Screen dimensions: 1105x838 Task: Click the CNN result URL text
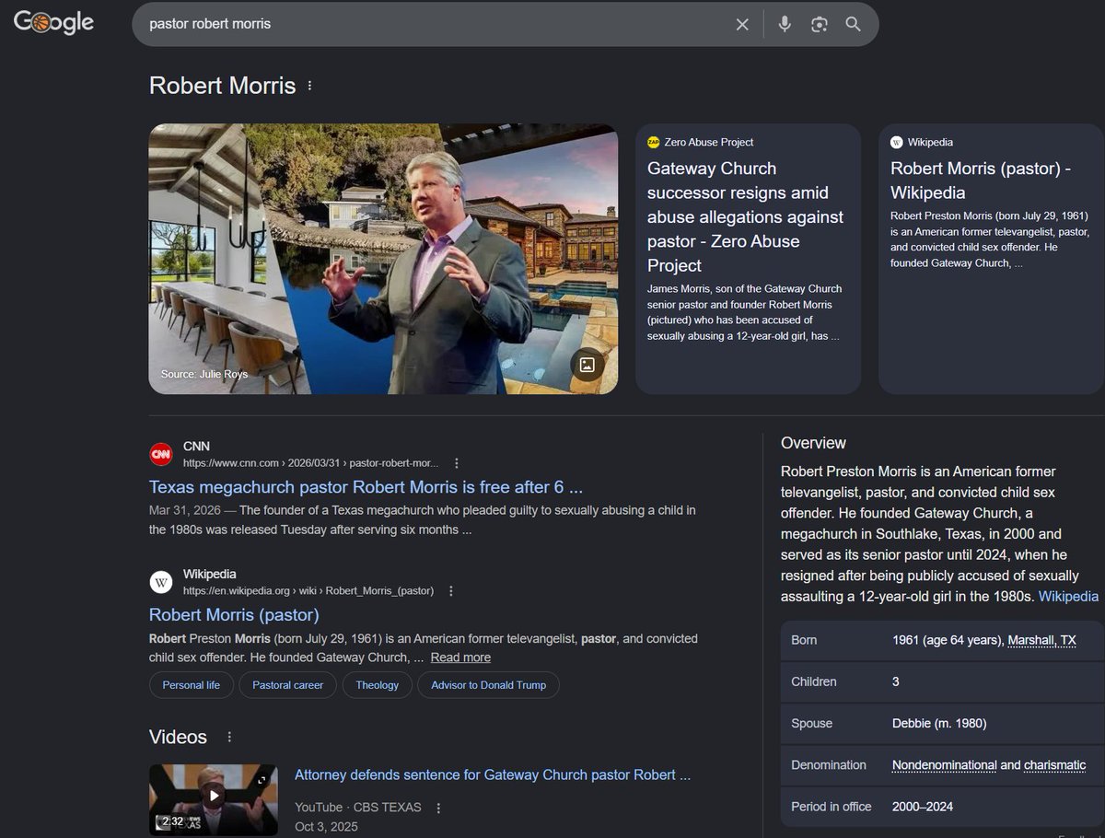(310, 463)
